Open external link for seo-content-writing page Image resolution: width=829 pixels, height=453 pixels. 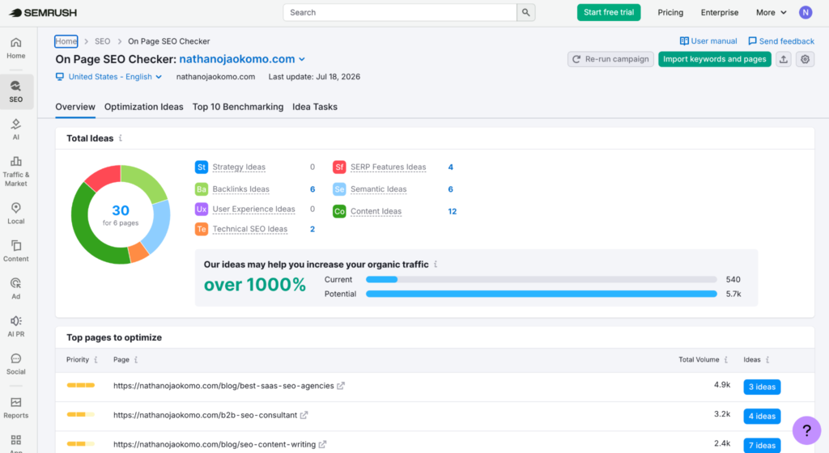[x=322, y=445]
